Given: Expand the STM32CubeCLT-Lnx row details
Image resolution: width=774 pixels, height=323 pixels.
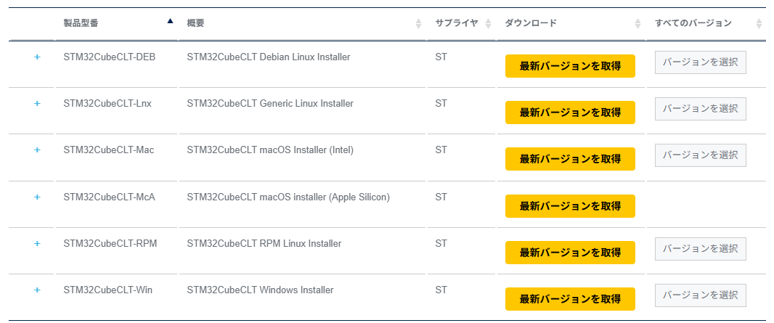Looking at the screenshot, I should [37, 103].
